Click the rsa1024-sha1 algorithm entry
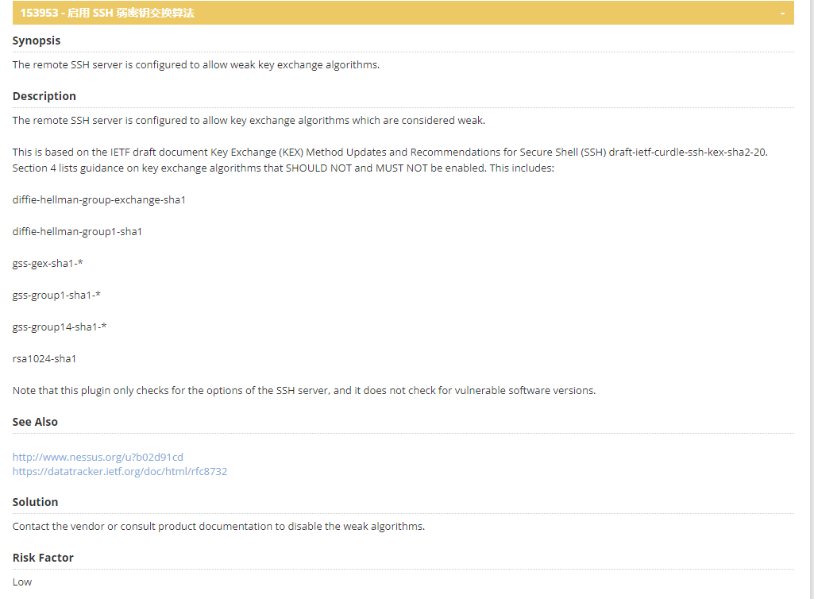The height and width of the screenshot is (599, 814). 44,358
